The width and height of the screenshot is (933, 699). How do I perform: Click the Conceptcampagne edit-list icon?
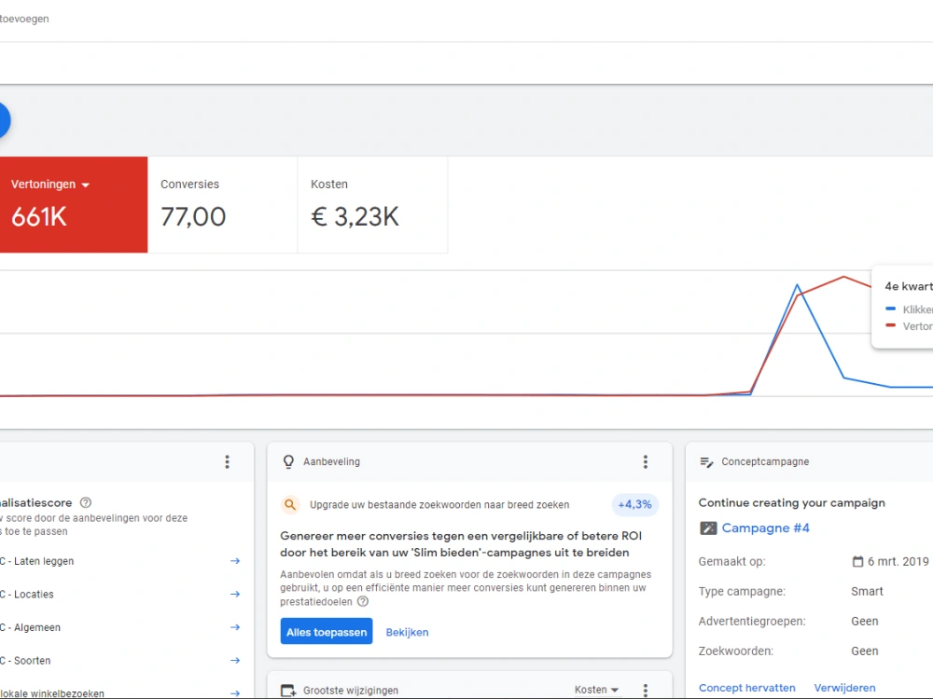(x=706, y=462)
